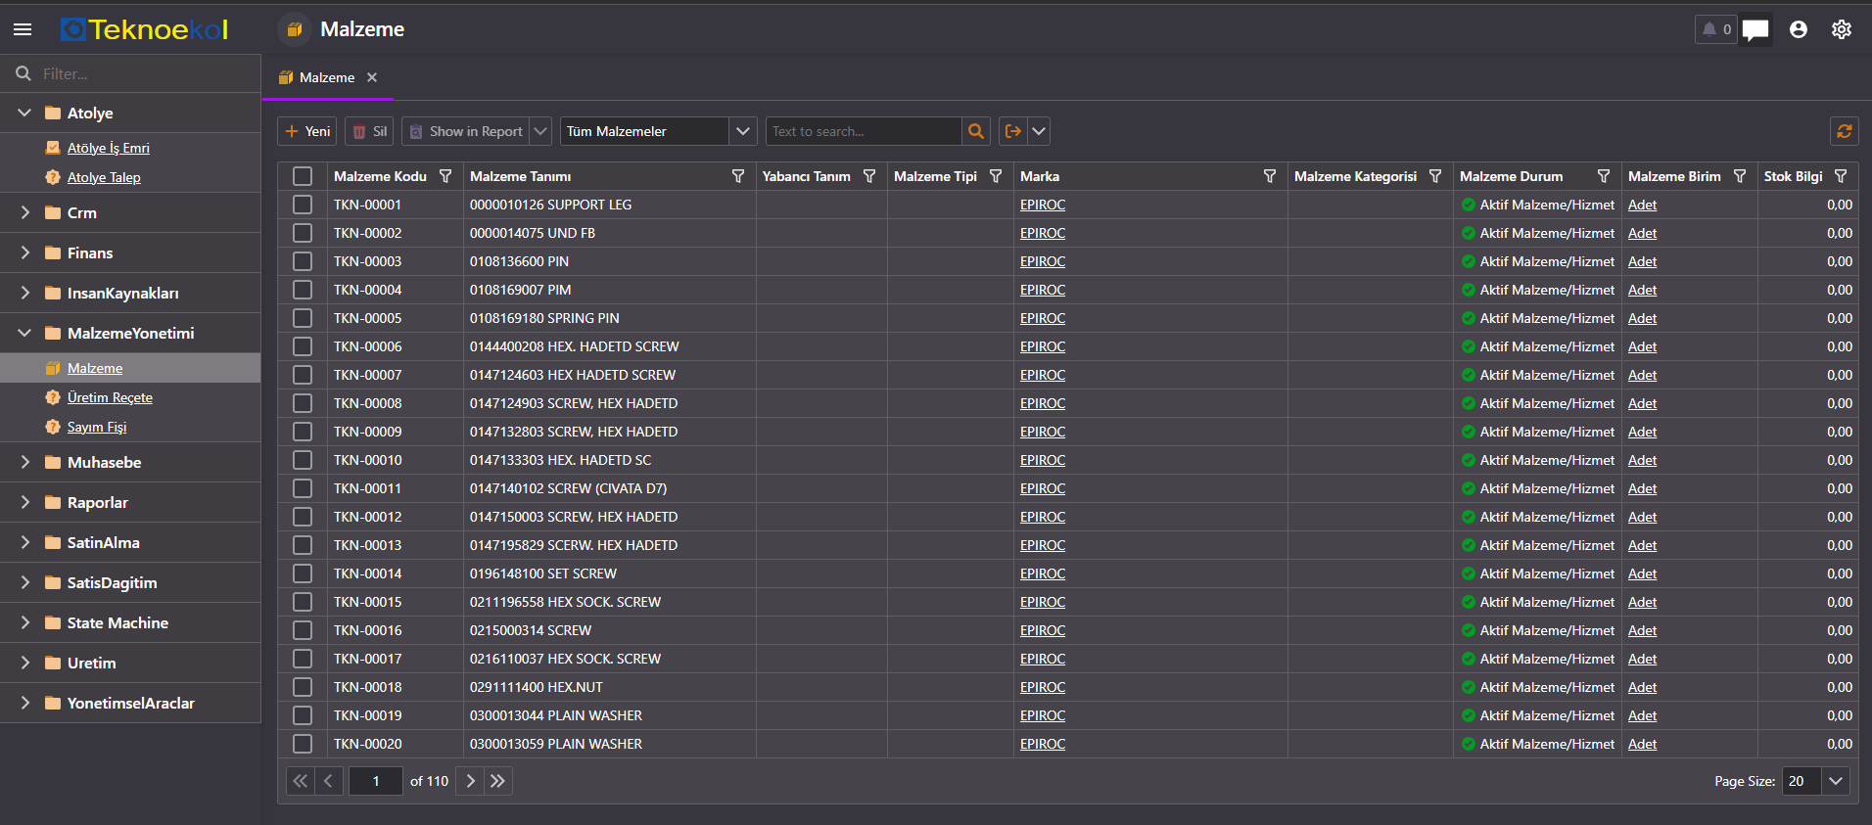The image size is (1872, 825).
Task: Collapse the Atolye folder
Action: pyautogui.click(x=24, y=113)
